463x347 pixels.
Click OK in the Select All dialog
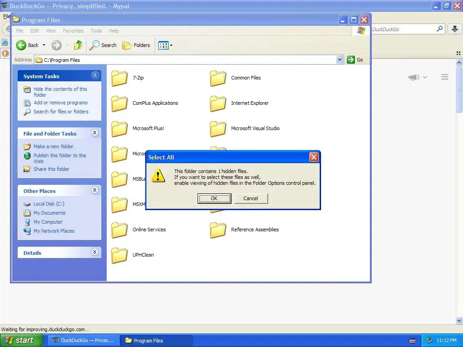(214, 199)
